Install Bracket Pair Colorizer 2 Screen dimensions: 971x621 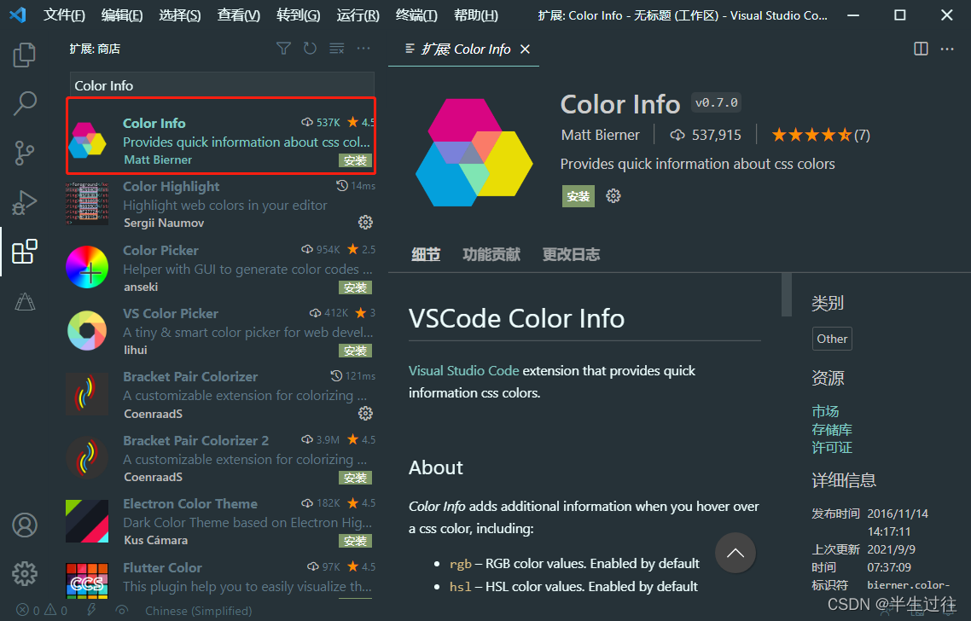(356, 478)
